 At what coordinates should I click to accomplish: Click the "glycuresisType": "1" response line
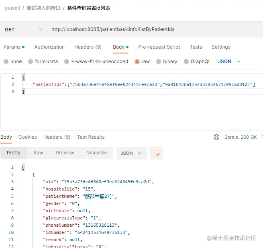tap(72, 218)
